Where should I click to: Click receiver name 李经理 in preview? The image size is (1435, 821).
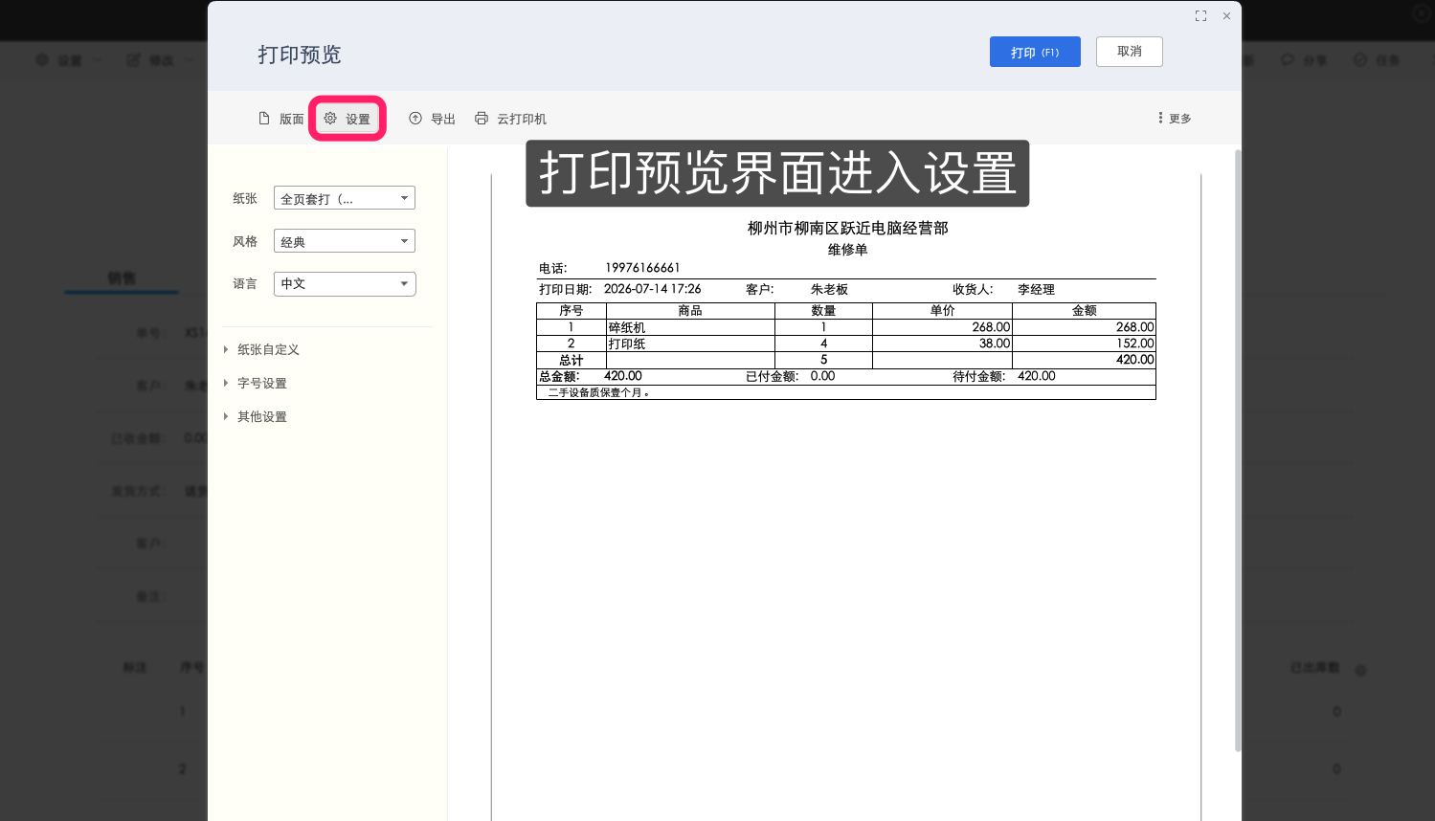[1036, 289]
